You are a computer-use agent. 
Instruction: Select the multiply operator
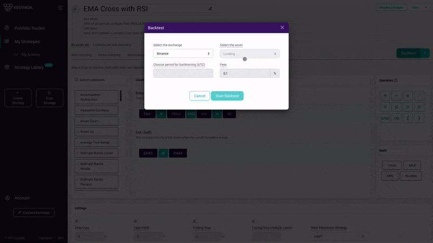(408, 96)
